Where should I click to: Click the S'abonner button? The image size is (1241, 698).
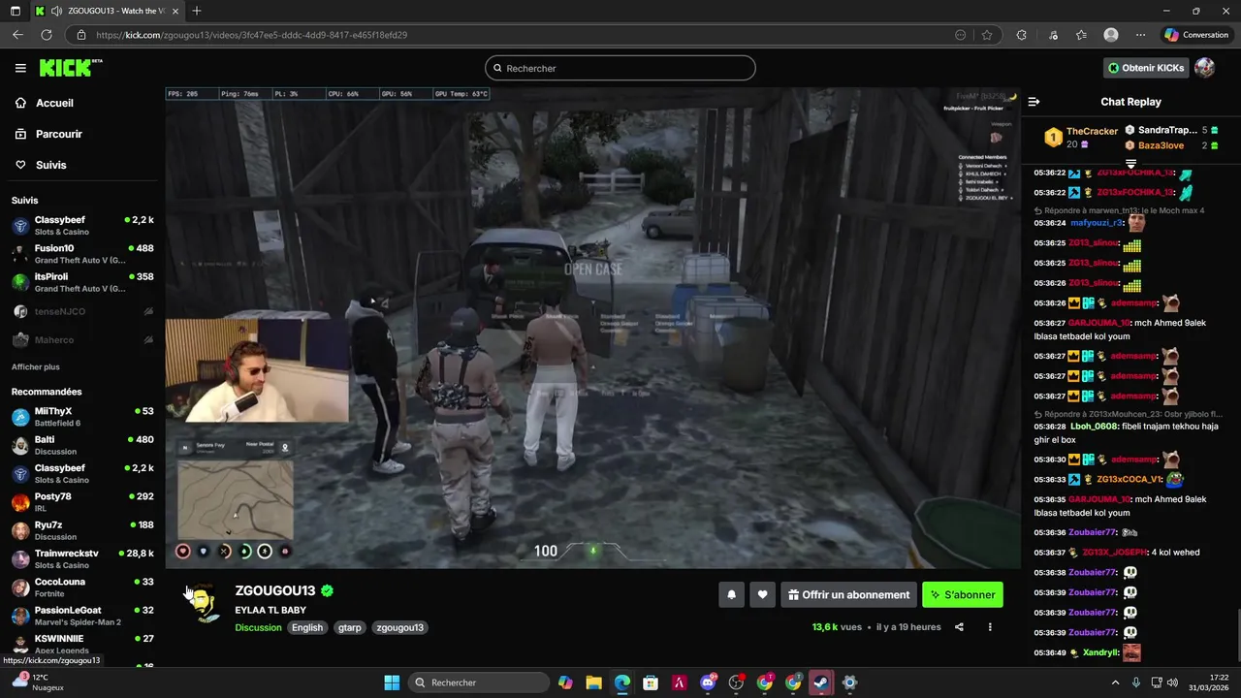tap(963, 595)
